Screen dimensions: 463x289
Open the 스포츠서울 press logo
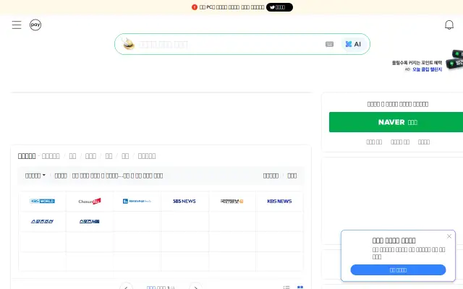tap(90, 222)
